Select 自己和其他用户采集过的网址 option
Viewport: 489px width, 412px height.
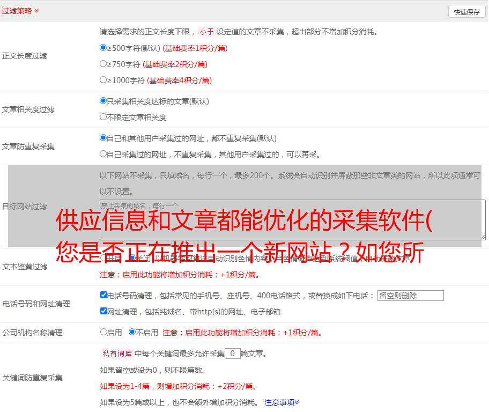click(103, 138)
